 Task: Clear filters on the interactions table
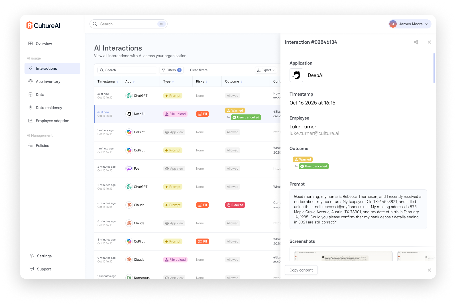(197, 70)
